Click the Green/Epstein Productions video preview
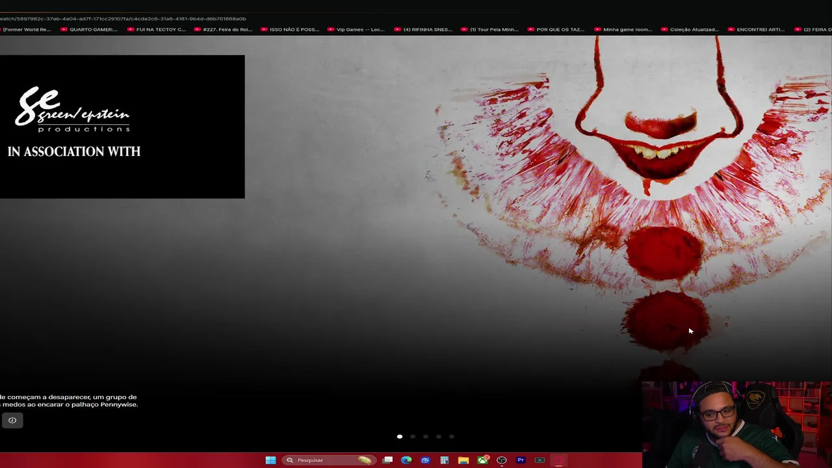This screenshot has height=468, width=832. pyautogui.click(x=122, y=127)
